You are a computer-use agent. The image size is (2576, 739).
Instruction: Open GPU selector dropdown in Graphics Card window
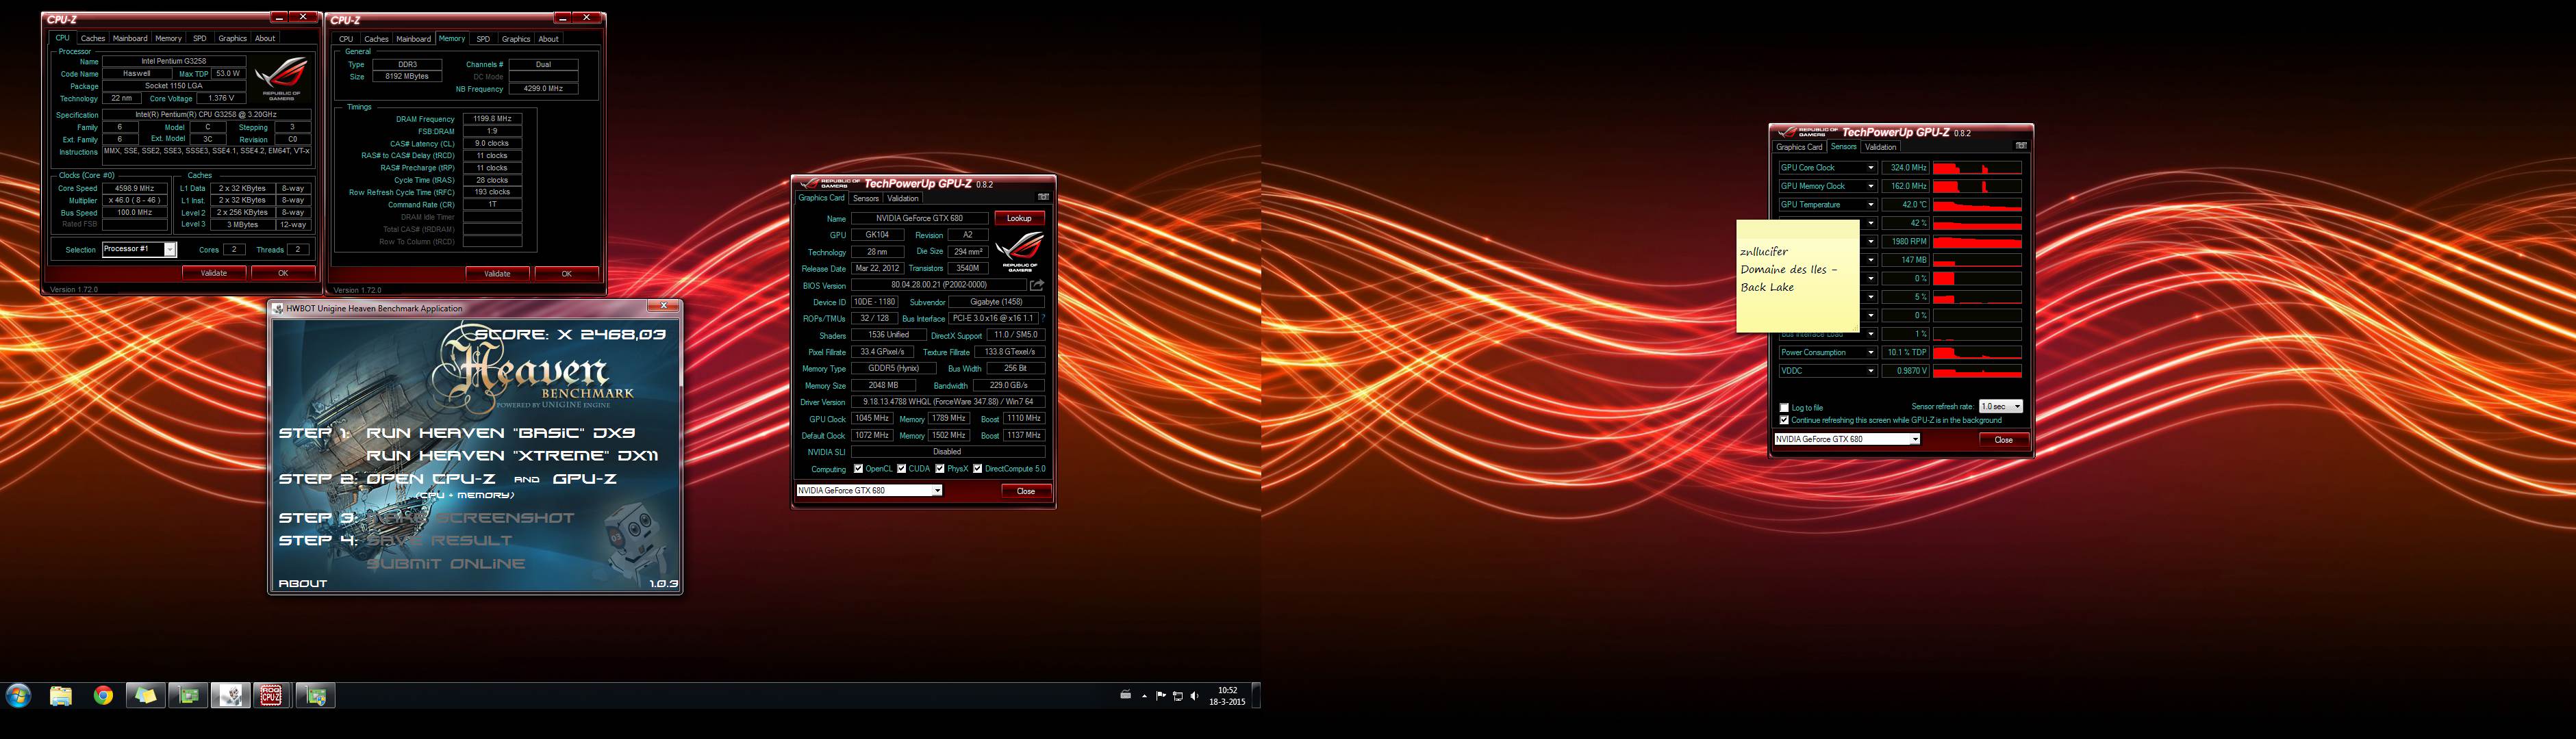click(869, 491)
